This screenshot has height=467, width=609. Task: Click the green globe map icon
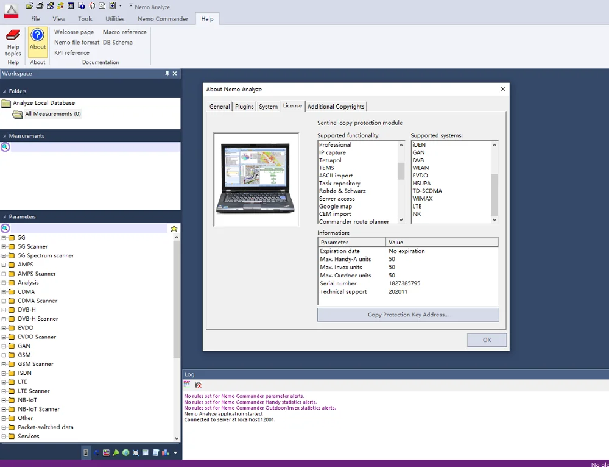(x=126, y=452)
